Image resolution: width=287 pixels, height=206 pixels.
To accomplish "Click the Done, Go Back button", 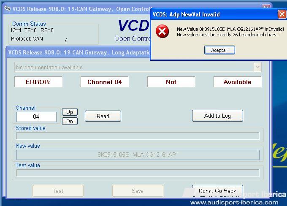I will 217,191.
